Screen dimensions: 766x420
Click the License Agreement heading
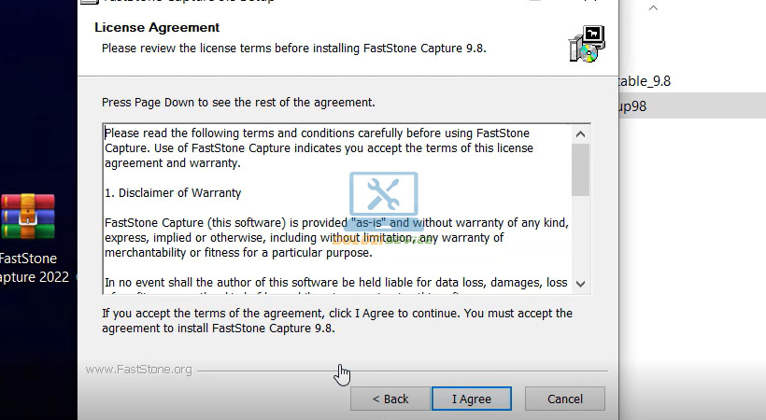click(x=157, y=28)
